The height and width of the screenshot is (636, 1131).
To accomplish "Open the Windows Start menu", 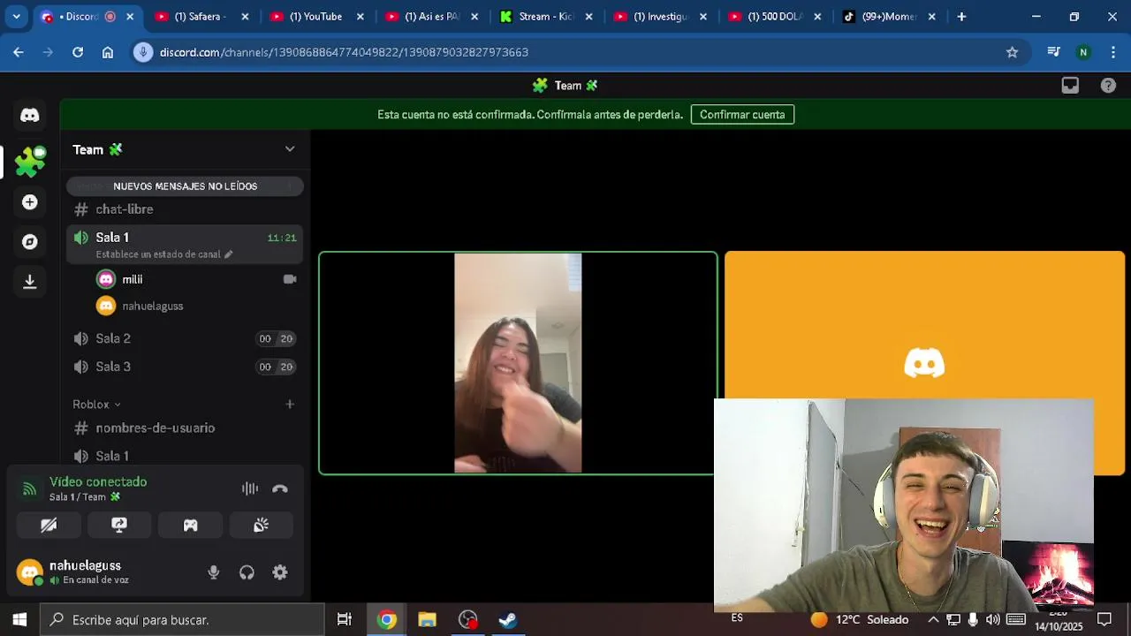I will click(19, 620).
